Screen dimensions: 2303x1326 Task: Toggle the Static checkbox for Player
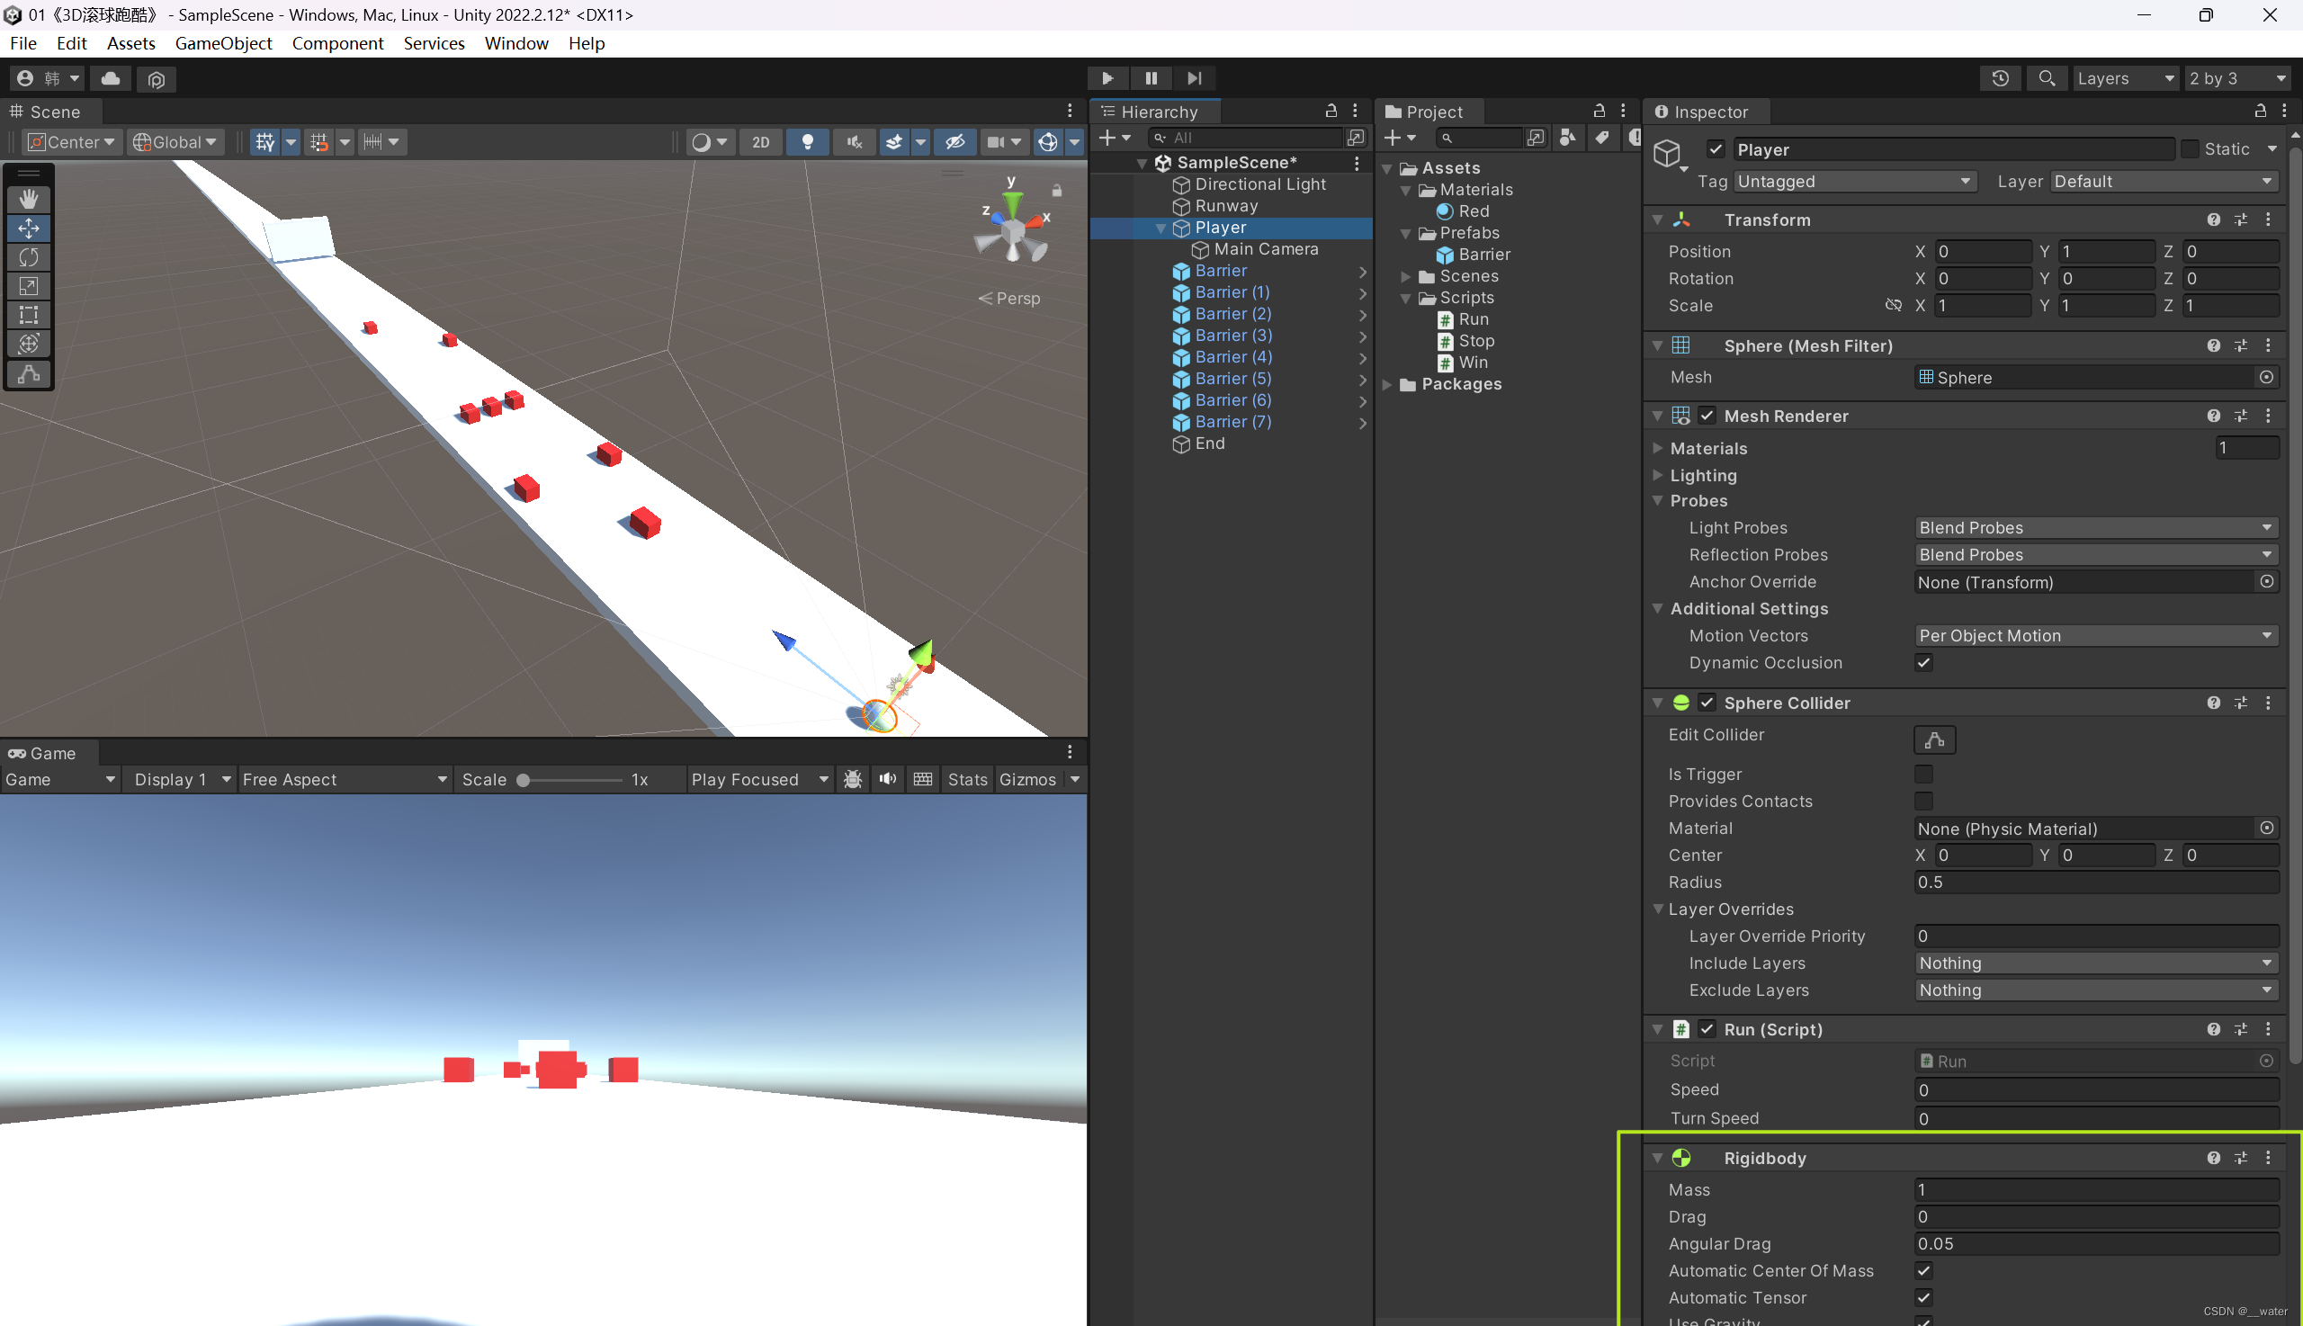pos(2189,148)
